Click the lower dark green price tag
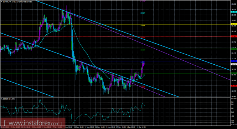 233,73
